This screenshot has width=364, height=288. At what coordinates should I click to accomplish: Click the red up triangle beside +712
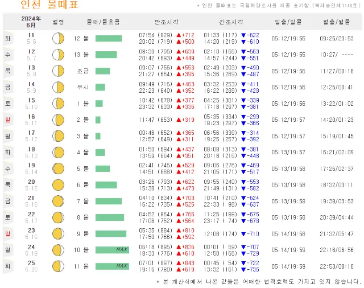click(x=179, y=35)
